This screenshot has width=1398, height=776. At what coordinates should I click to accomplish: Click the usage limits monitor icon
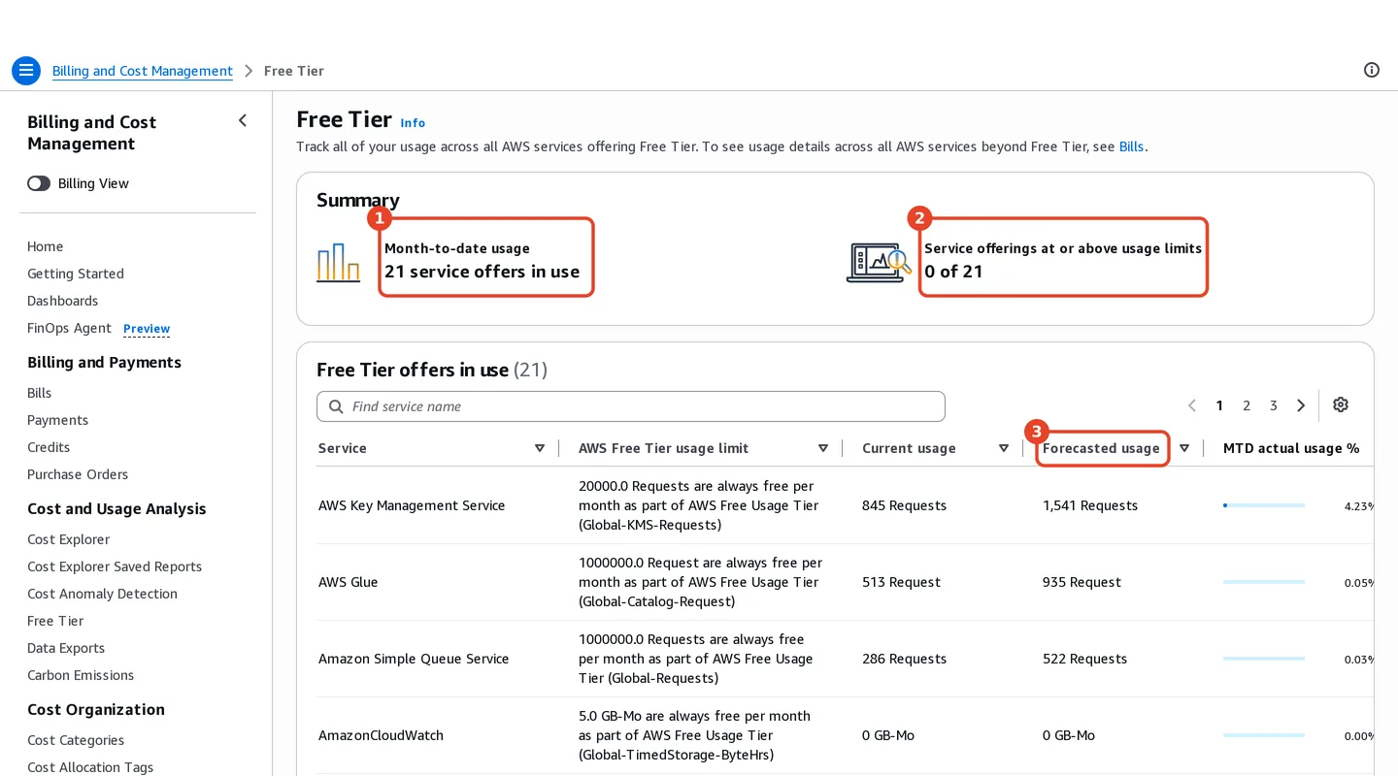tap(879, 262)
